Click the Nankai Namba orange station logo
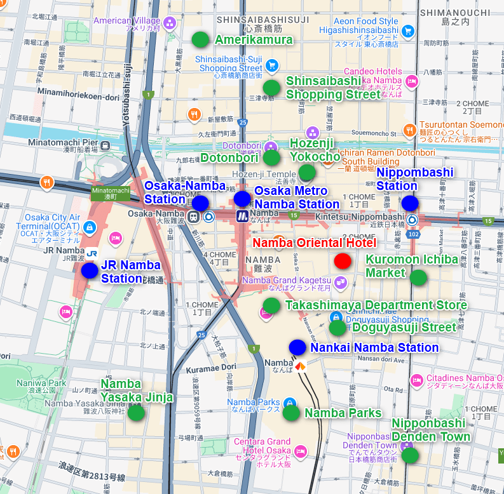The width and height of the screenshot is (504, 494). pyautogui.click(x=300, y=366)
